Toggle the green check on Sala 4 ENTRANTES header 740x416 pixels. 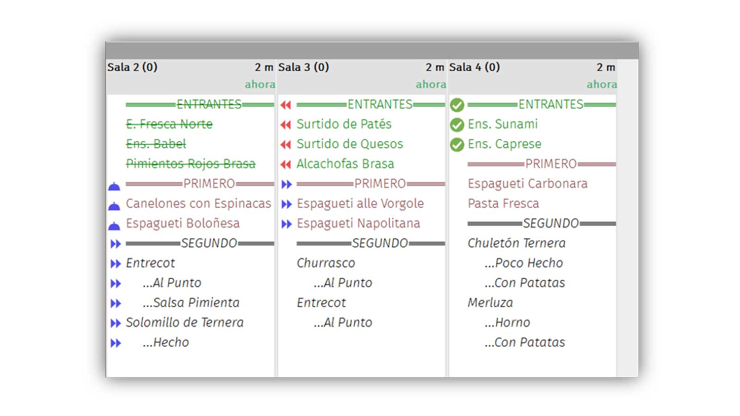point(457,105)
